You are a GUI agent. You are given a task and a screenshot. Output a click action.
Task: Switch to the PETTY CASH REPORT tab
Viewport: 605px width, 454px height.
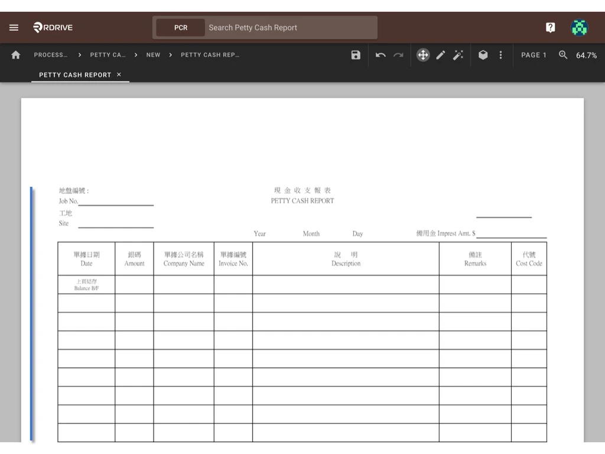tap(76, 74)
